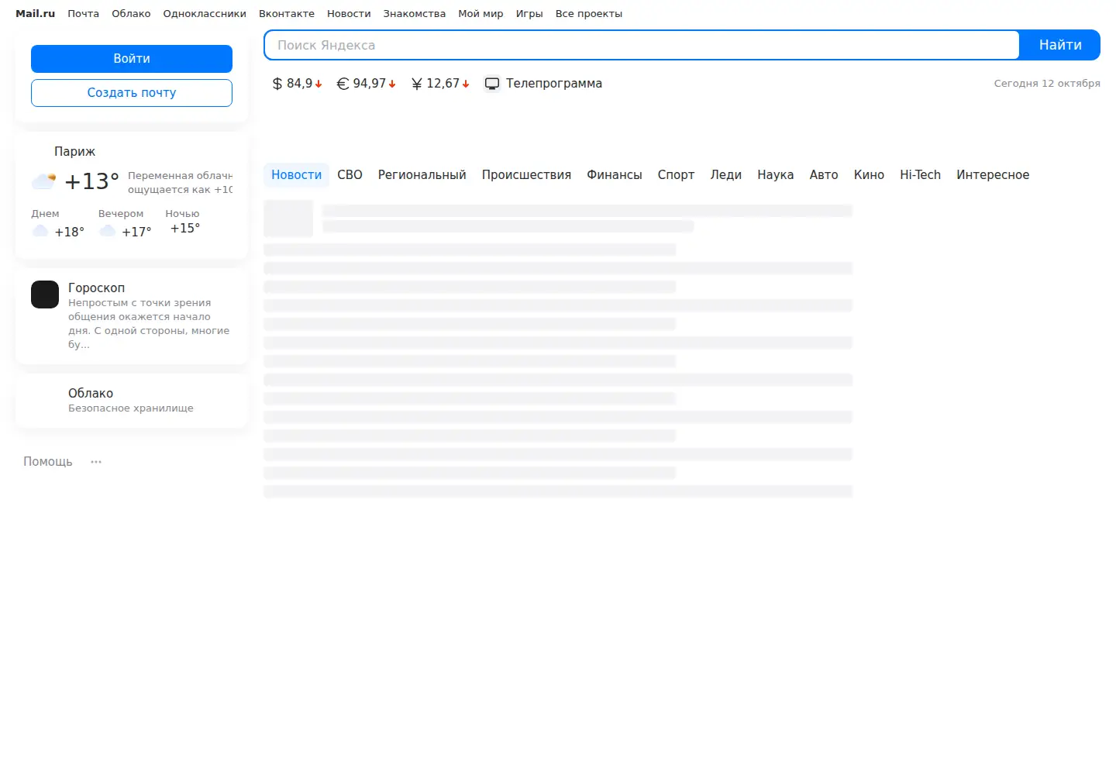Open the black horoscope icon
1116x775 pixels.
45,294
